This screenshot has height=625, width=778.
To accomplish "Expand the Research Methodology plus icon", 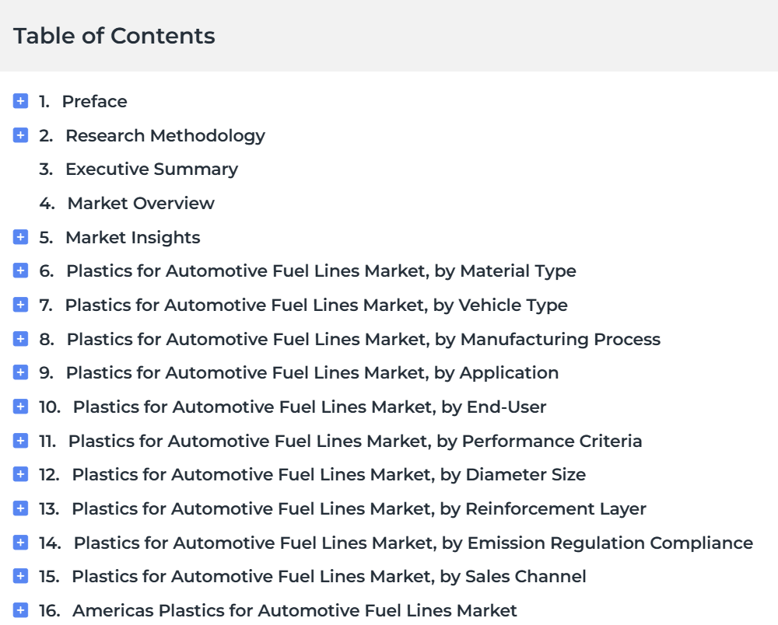I will (21, 135).
